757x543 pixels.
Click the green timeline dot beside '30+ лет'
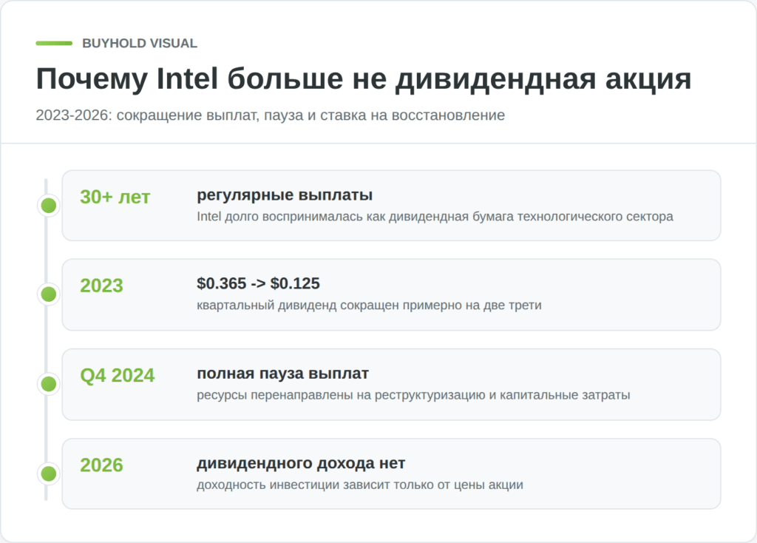[x=48, y=206]
